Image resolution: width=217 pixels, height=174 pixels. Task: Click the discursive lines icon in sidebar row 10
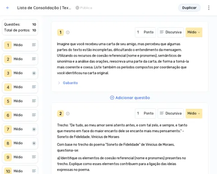[x=34, y=171]
